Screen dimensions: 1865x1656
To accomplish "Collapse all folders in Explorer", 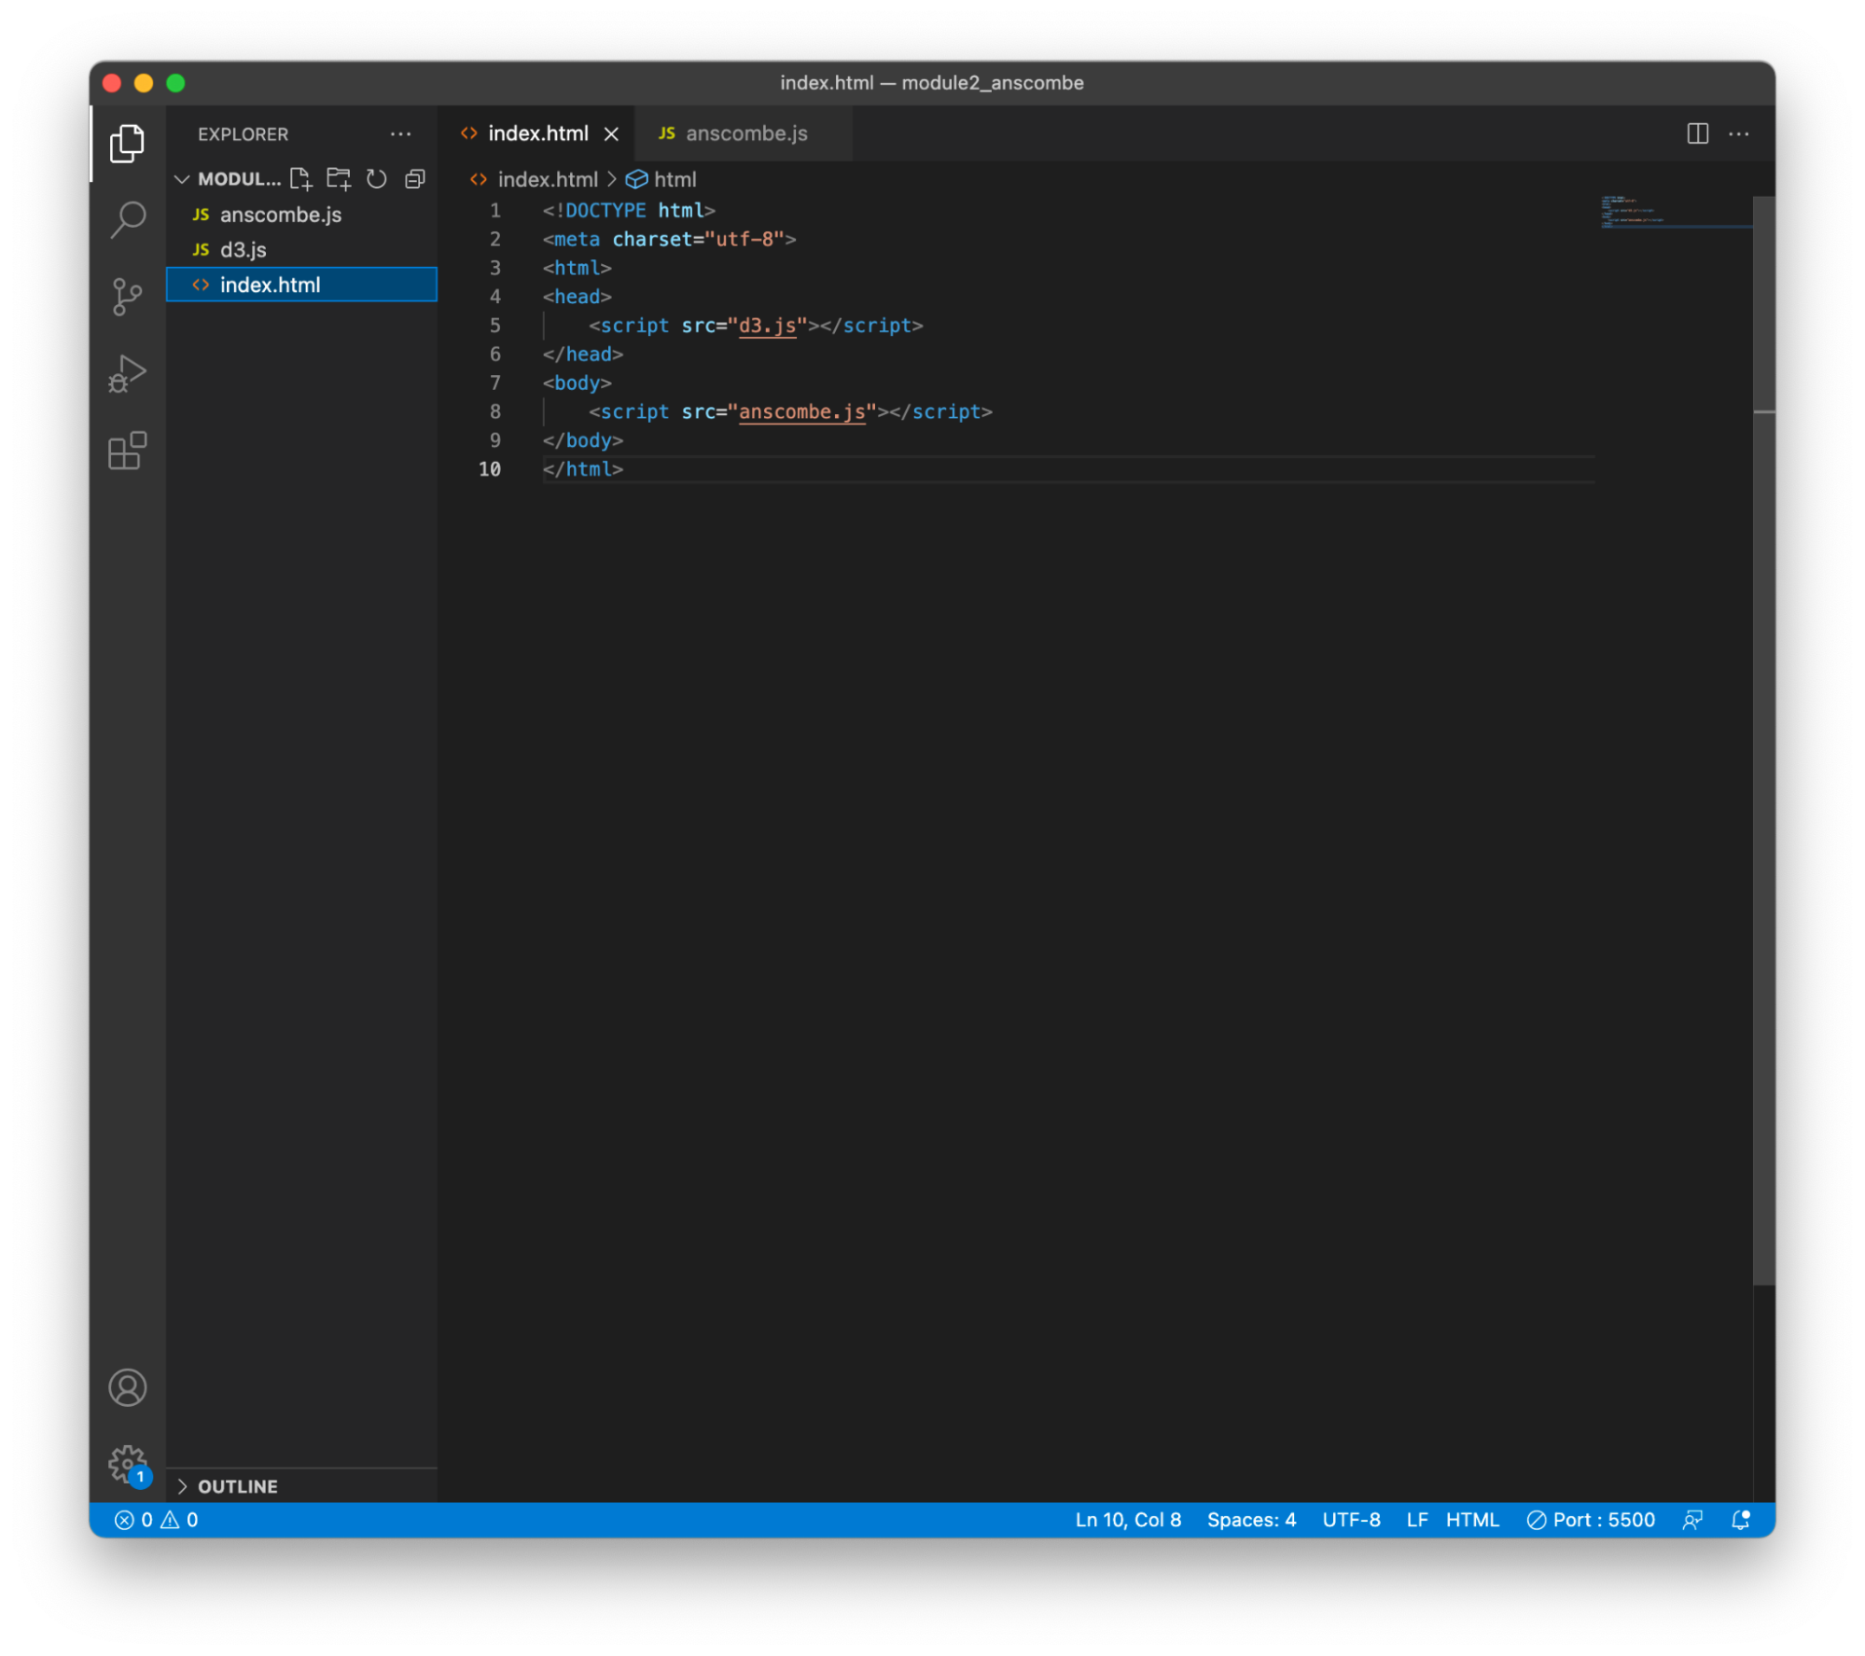I will tap(415, 178).
